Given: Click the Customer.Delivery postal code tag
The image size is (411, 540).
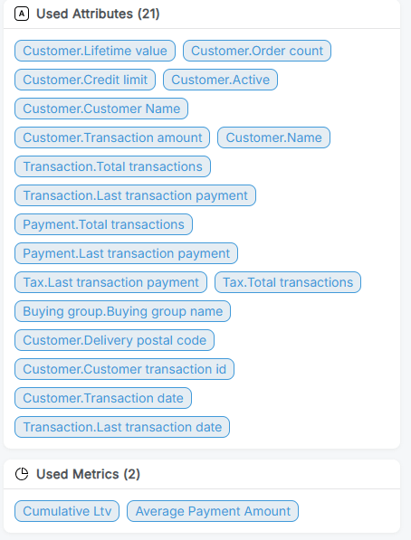Looking at the screenshot, I should click(114, 340).
